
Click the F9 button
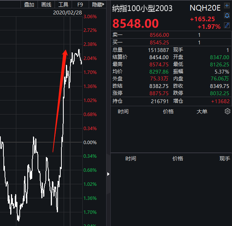click(x=80, y=5)
